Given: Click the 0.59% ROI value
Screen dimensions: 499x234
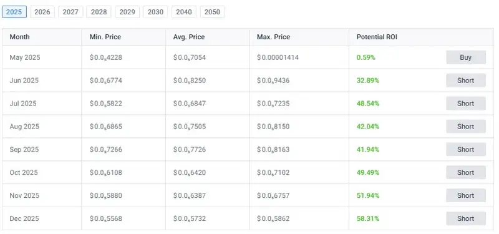Looking at the screenshot, I should click(x=366, y=57).
